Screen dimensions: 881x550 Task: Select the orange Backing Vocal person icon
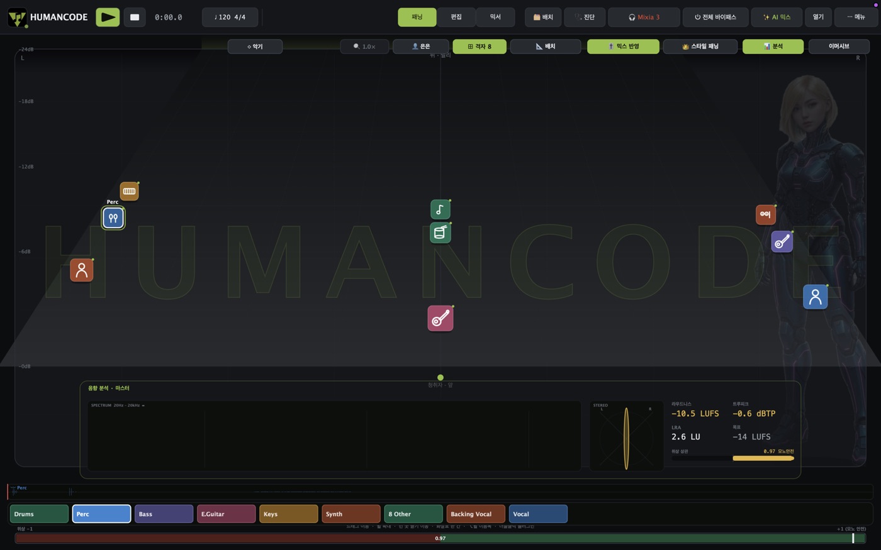(x=82, y=270)
